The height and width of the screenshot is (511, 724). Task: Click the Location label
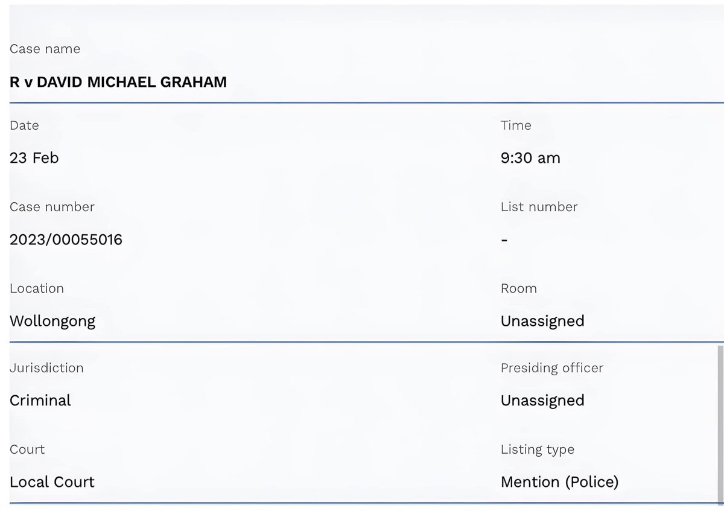(37, 288)
